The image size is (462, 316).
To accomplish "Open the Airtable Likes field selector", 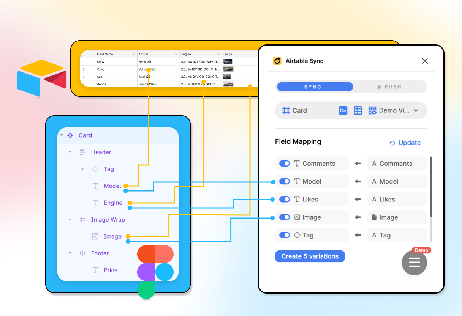I will pos(397,199).
